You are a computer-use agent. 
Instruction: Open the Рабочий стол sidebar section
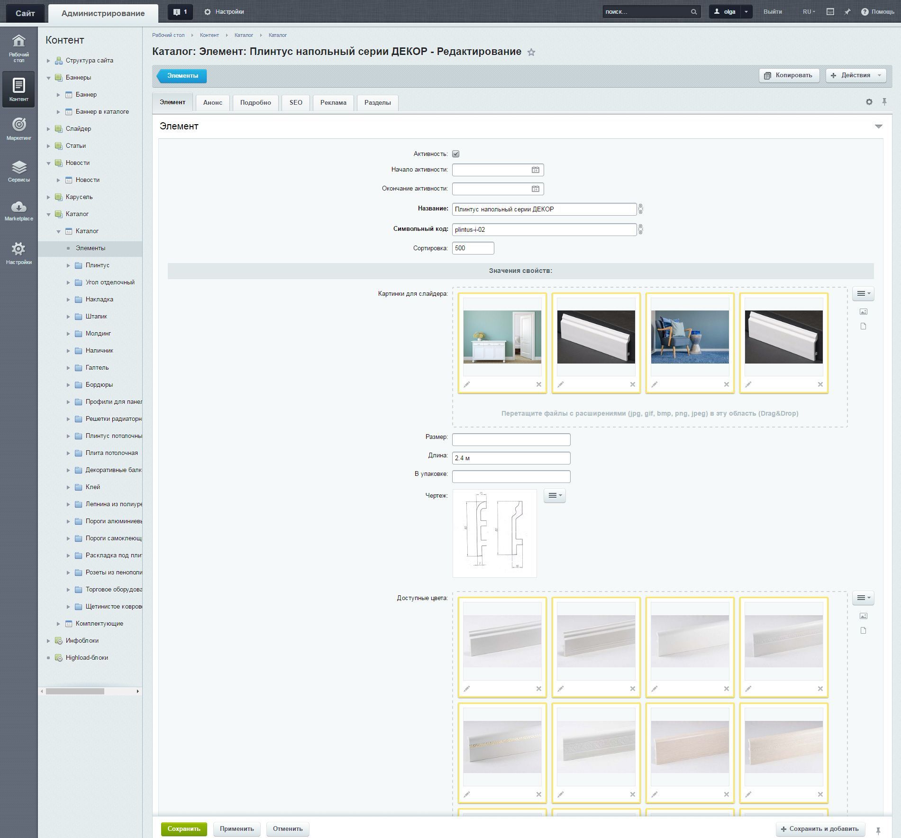click(x=18, y=48)
